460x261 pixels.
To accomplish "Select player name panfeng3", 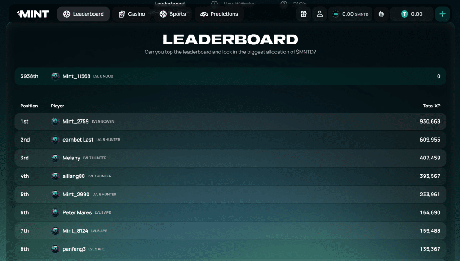I will coord(74,249).
